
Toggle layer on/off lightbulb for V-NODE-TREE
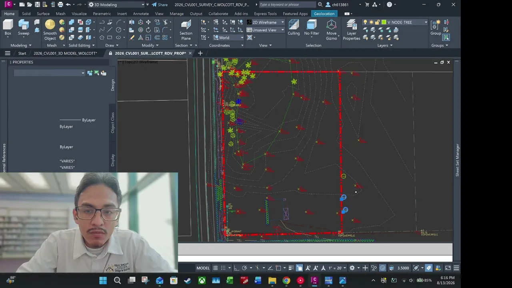(365, 22)
